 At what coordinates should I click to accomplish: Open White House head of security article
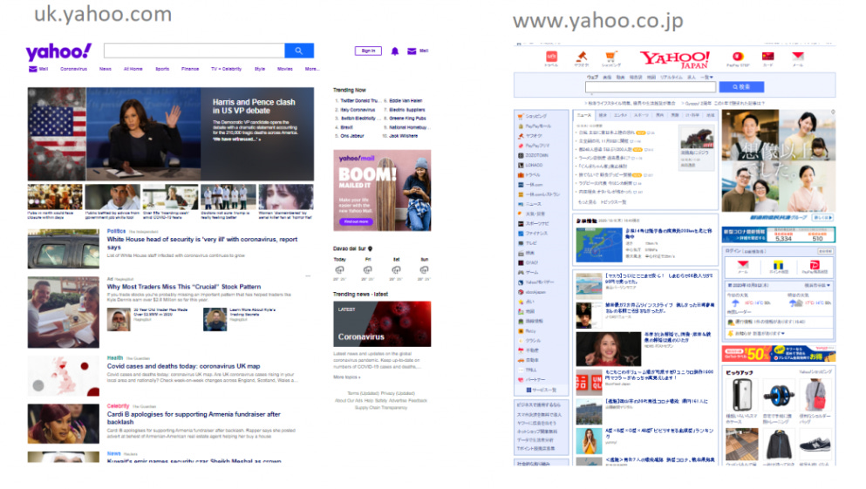coord(202,243)
